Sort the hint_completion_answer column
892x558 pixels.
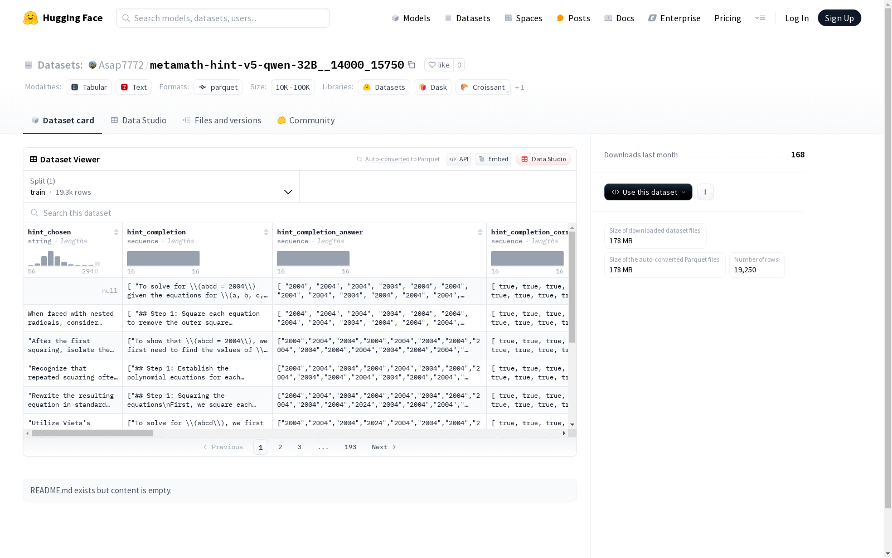(480, 232)
